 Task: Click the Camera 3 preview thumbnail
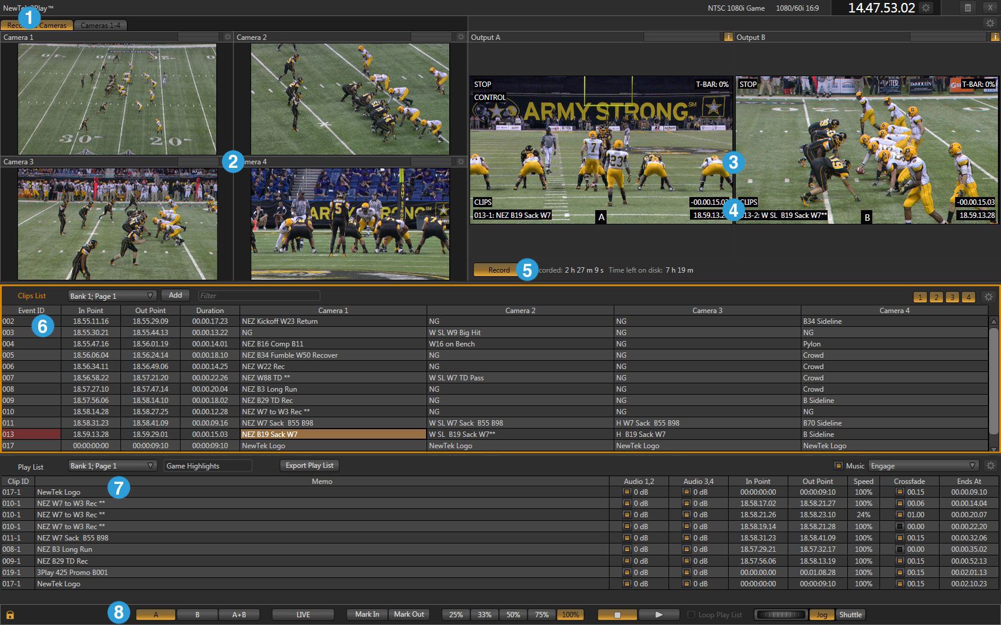(117, 224)
